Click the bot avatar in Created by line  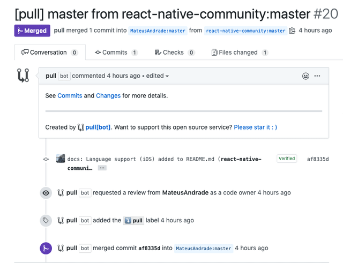pyautogui.click(x=81, y=127)
